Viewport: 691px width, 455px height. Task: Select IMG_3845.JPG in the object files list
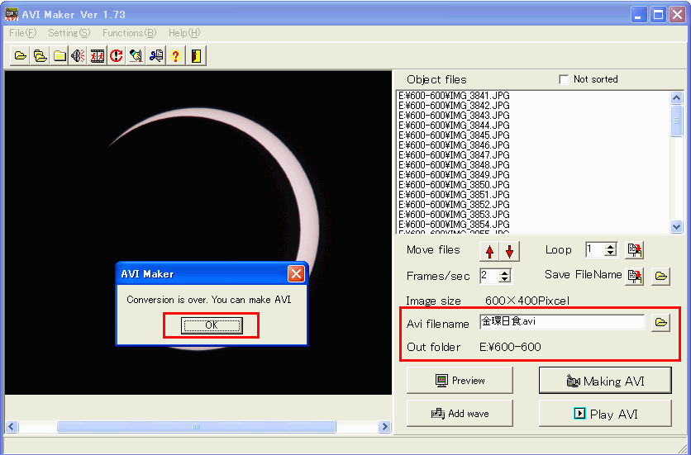455,135
